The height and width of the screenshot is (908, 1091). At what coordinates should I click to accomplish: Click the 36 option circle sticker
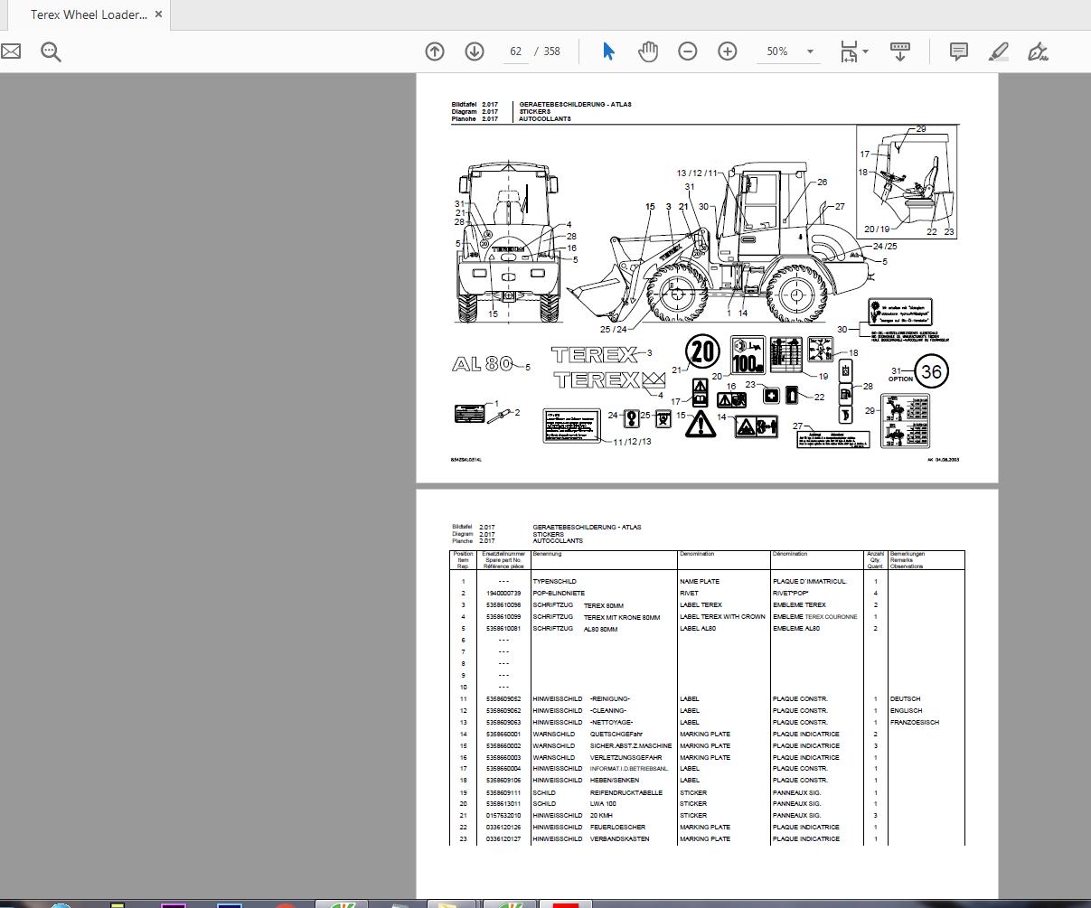pyautogui.click(x=931, y=372)
